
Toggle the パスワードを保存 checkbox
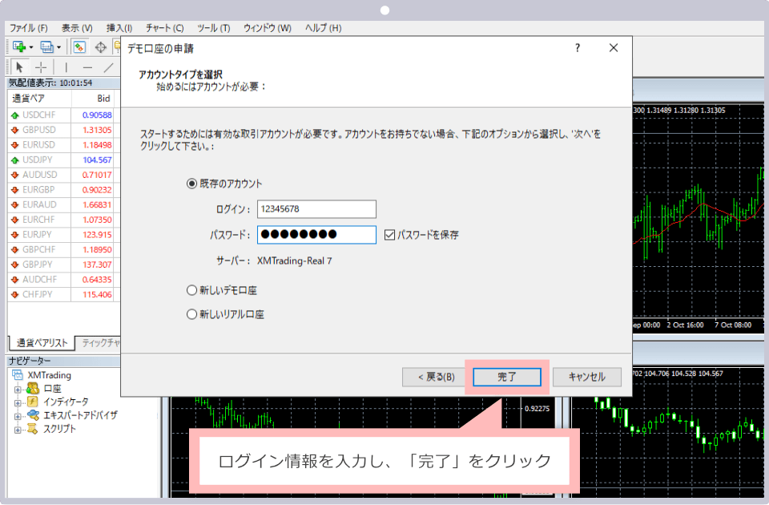(x=390, y=235)
